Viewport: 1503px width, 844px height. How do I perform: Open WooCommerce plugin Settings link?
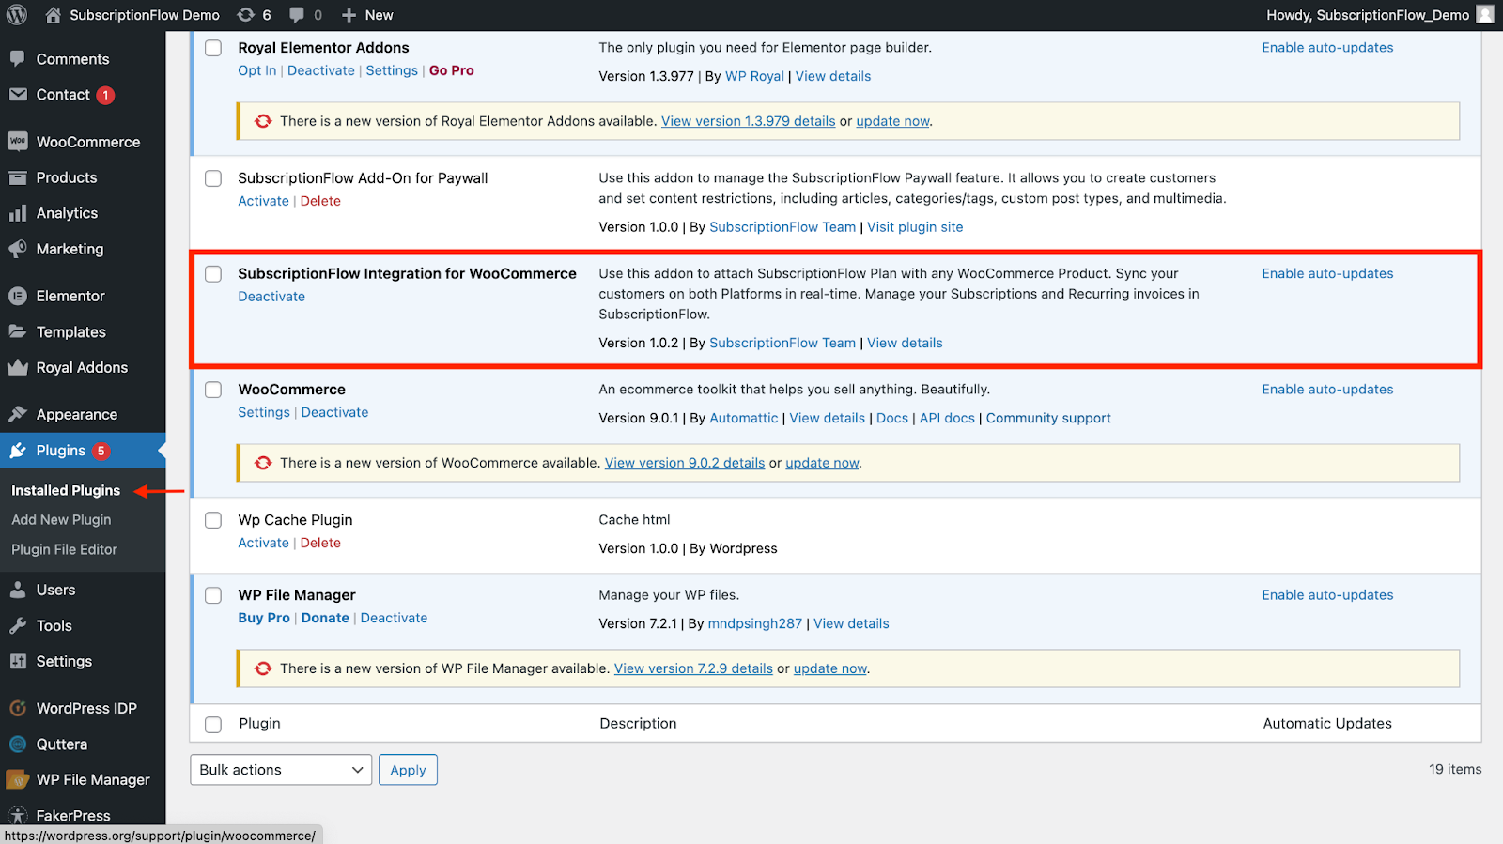pyautogui.click(x=264, y=412)
